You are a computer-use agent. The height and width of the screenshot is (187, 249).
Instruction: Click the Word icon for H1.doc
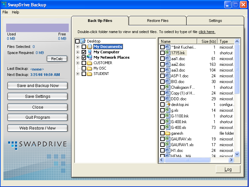pyautogui.click(x=167, y=150)
